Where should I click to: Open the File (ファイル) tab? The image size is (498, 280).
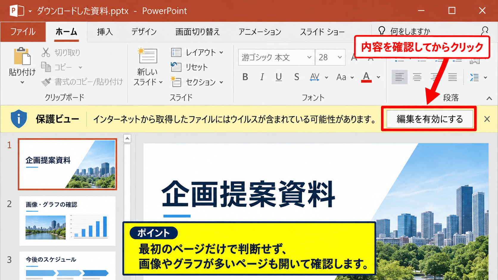[23, 32]
